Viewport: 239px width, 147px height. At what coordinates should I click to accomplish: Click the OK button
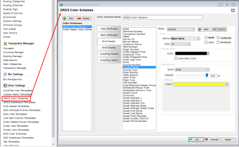coord(196,139)
